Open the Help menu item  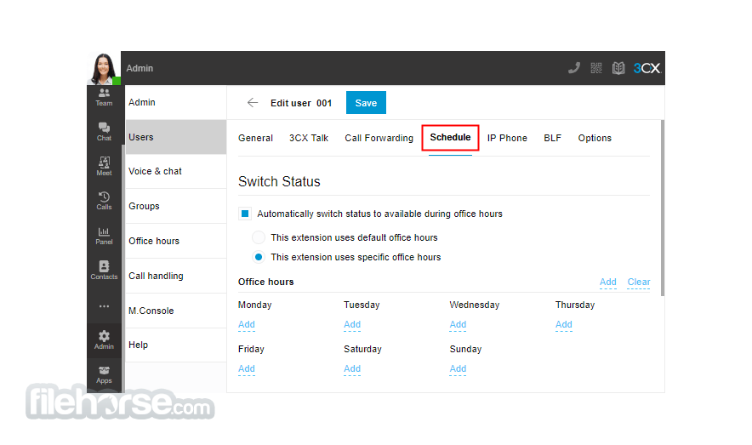tap(175, 345)
